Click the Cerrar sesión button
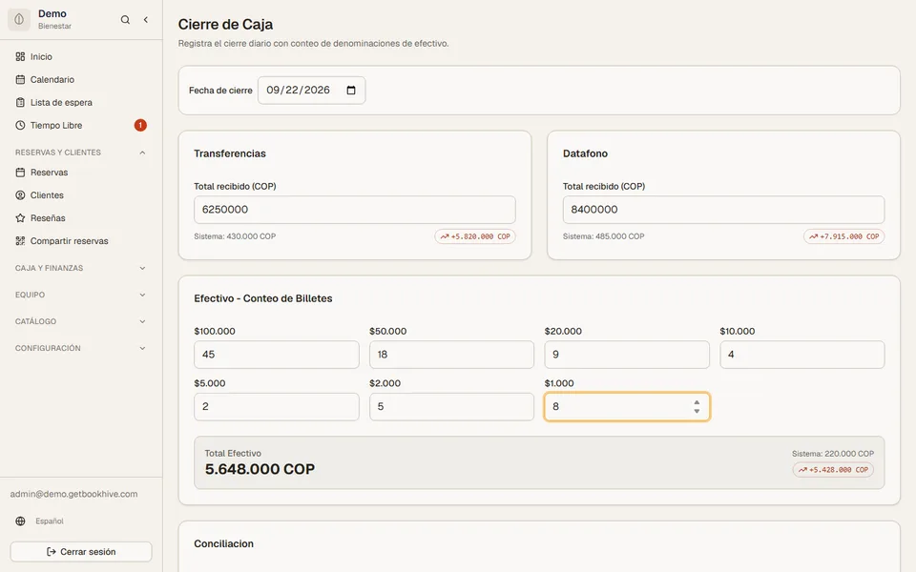The image size is (916, 572). (x=81, y=552)
